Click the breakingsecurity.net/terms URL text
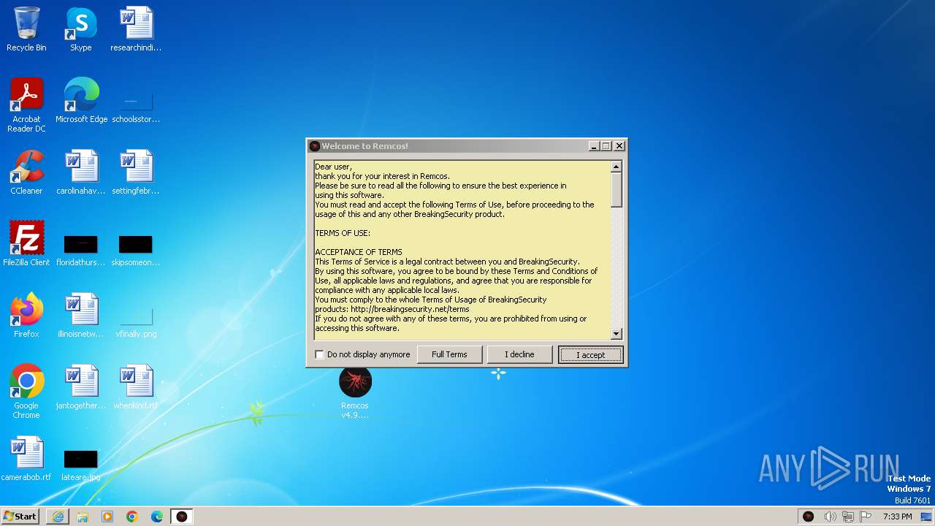Image resolution: width=935 pixels, height=526 pixels. pos(410,309)
